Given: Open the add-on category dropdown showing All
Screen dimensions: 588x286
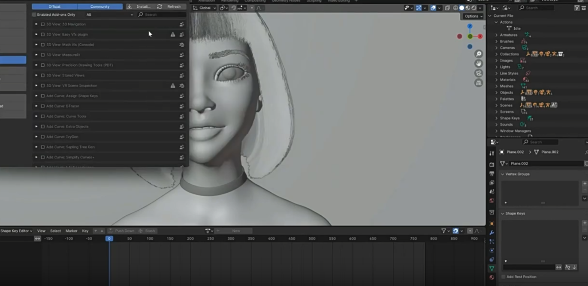Looking at the screenshot, I should (x=110, y=15).
